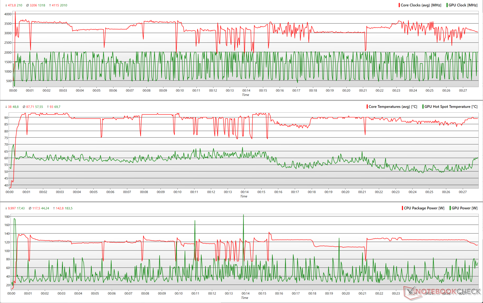Click the minimum GPU hot spot value 48,8

[16, 107]
